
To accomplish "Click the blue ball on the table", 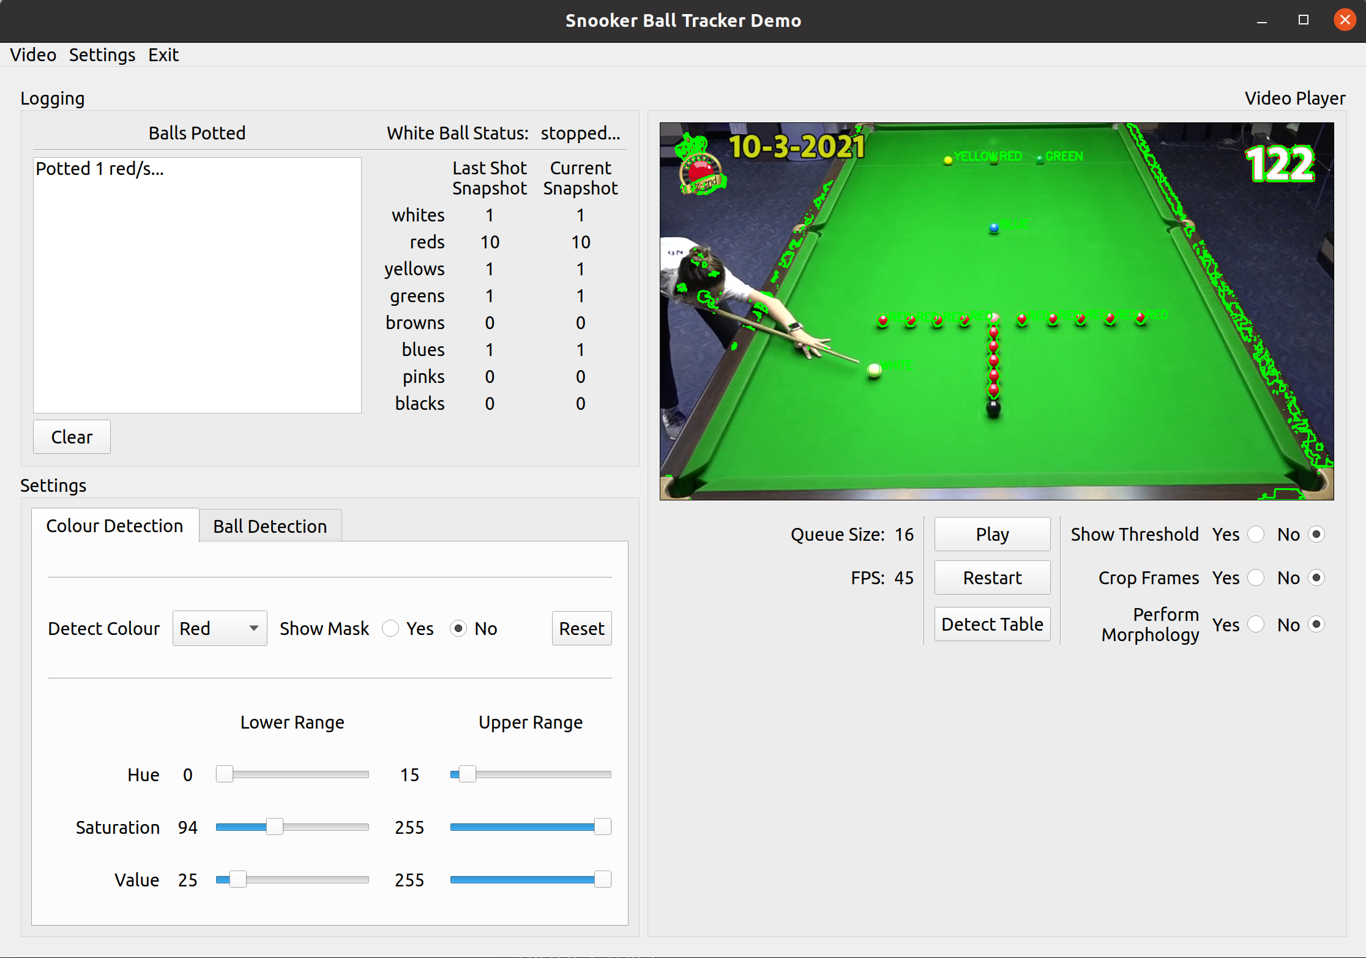I will (994, 228).
